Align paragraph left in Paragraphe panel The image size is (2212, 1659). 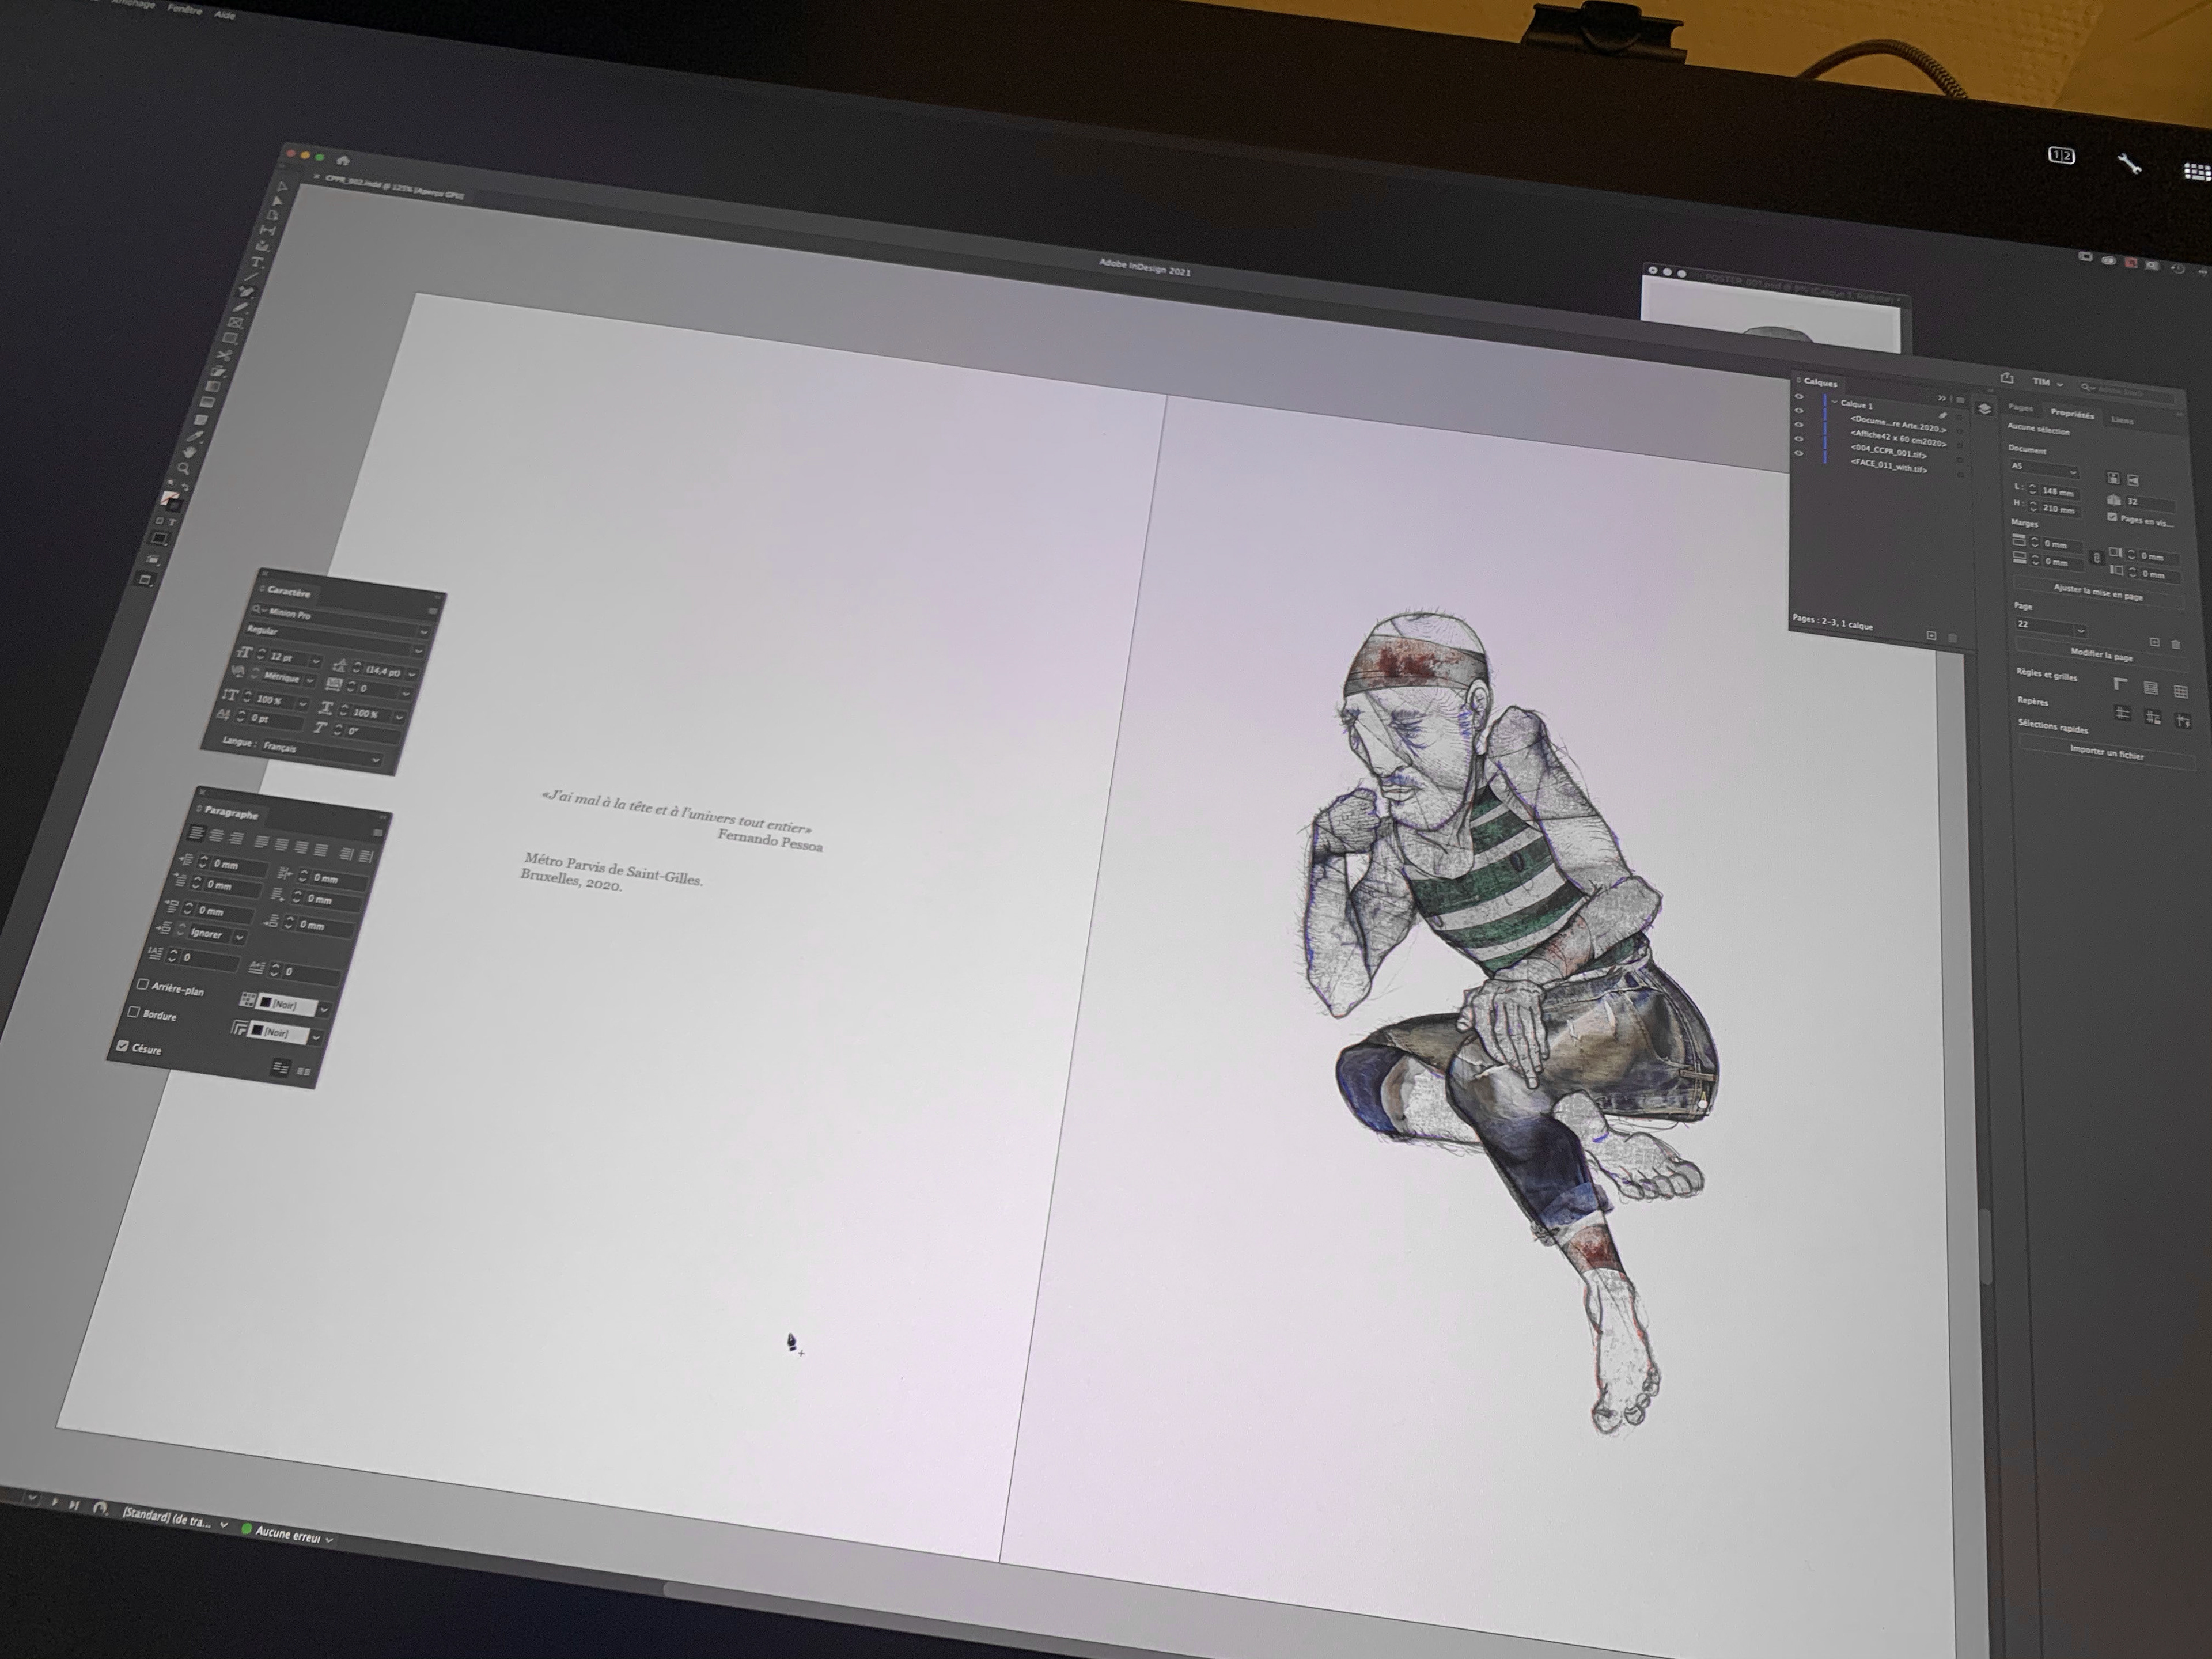(x=196, y=833)
